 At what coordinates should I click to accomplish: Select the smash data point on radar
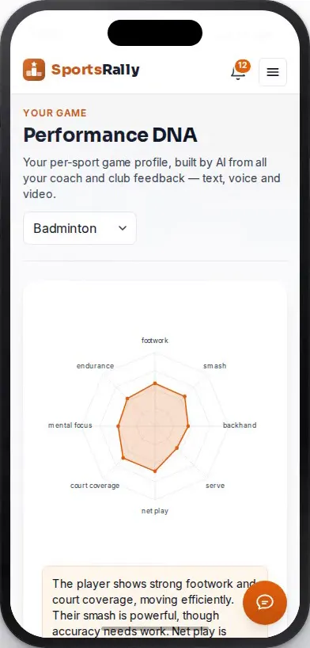184,396
